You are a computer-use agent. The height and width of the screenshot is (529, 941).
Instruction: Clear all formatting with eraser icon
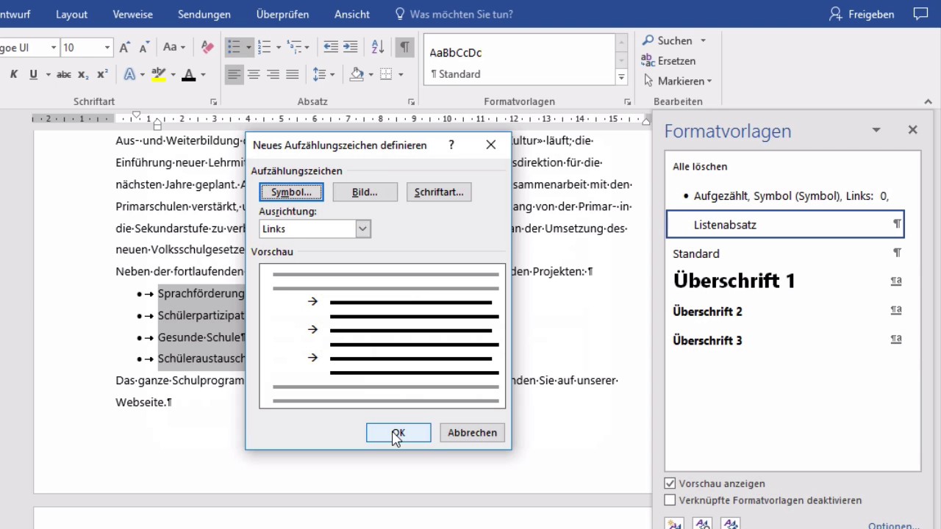coord(207,47)
